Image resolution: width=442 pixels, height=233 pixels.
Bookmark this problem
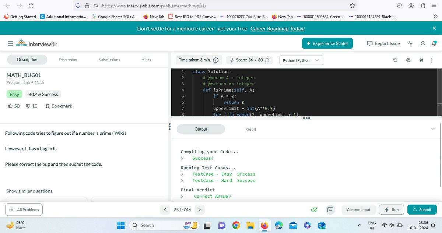[x=59, y=106]
